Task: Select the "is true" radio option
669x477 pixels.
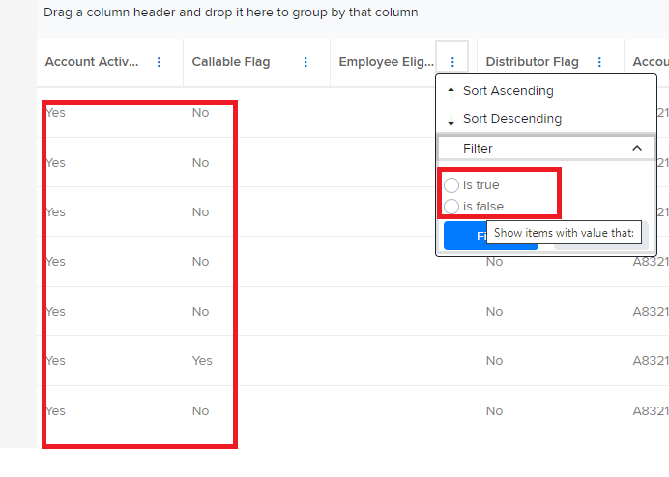Action: tap(451, 184)
